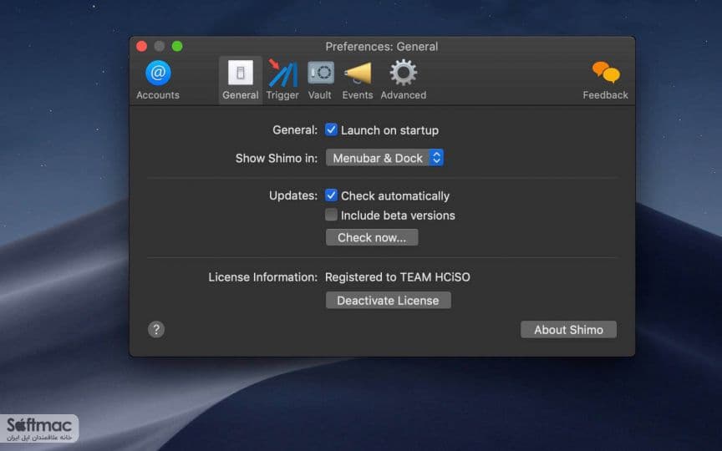Close the Preferences window
Image resolution: width=722 pixels, height=451 pixels.
142,46
